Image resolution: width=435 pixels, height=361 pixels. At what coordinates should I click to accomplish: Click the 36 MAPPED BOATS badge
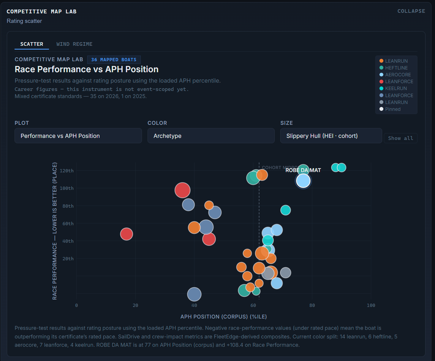point(114,60)
